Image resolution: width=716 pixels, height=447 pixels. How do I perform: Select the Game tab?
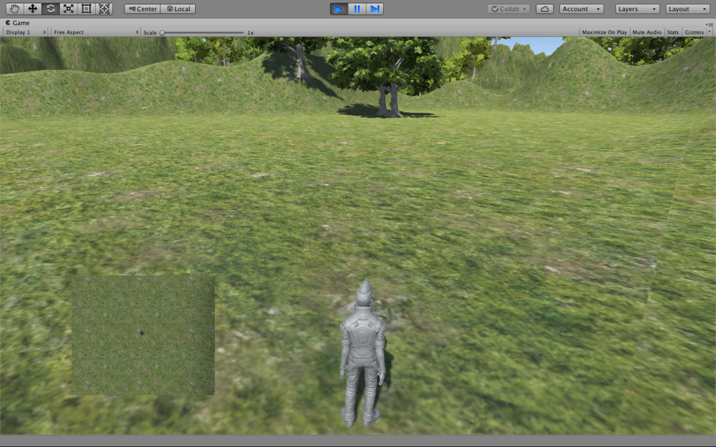coord(17,22)
